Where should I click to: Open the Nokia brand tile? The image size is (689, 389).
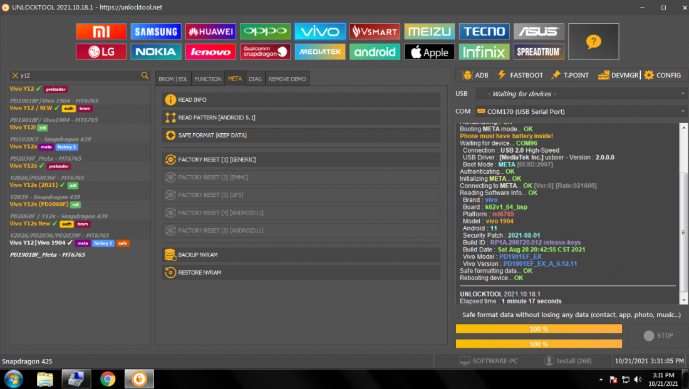click(x=155, y=52)
